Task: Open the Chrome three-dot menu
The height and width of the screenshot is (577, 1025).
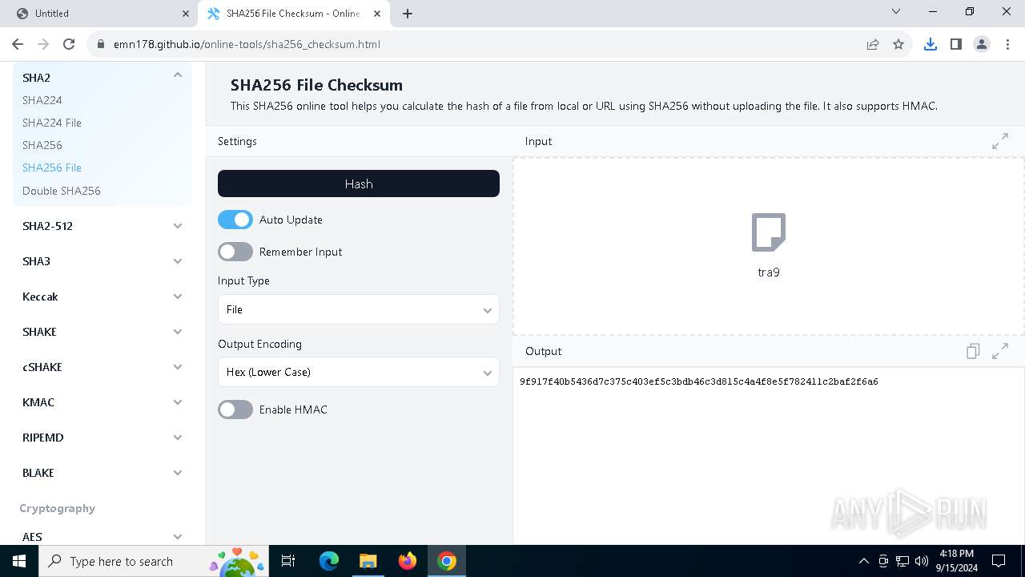Action: 1007,44
